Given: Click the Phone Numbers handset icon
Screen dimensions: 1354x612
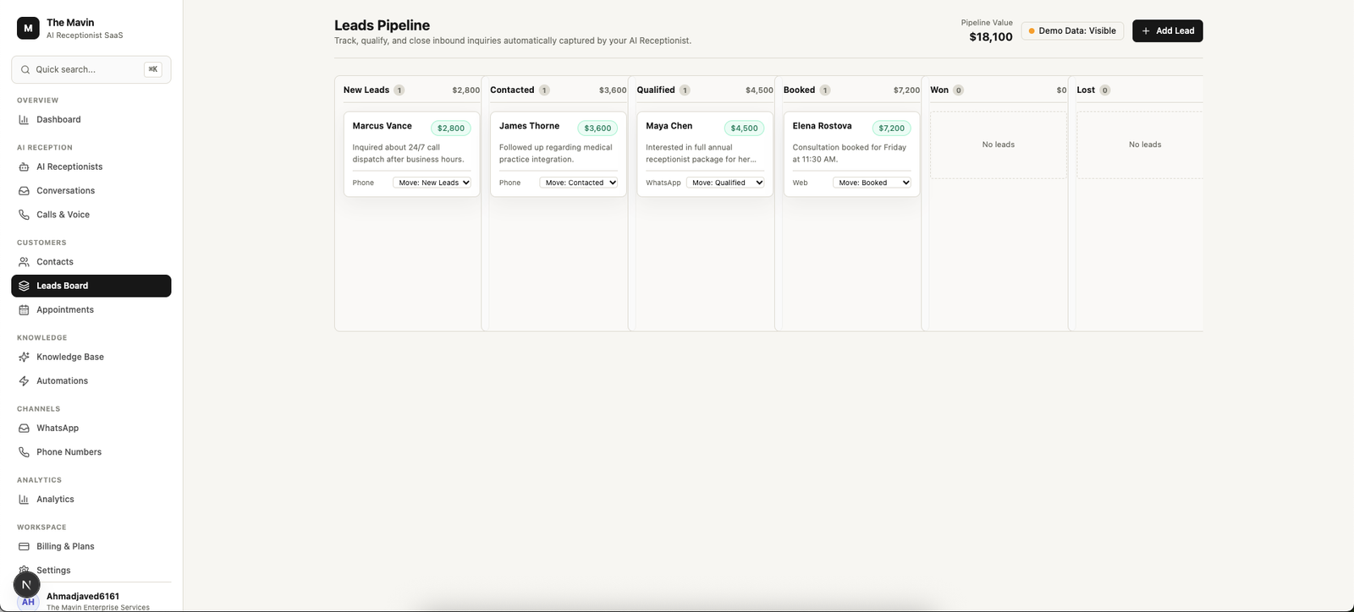Looking at the screenshot, I should pyautogui.click(x=24, y=452).
